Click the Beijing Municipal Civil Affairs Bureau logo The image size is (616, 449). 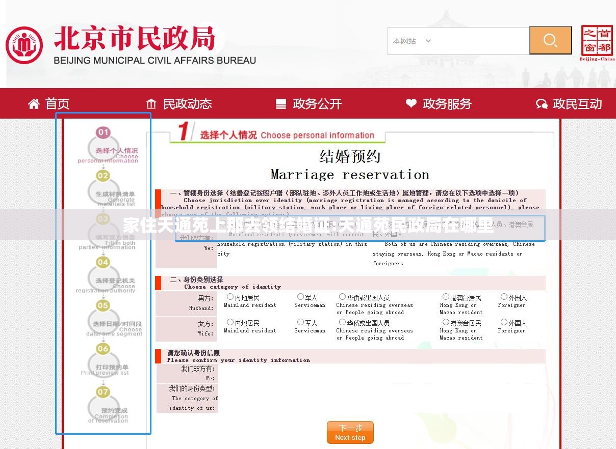[24, 45]
